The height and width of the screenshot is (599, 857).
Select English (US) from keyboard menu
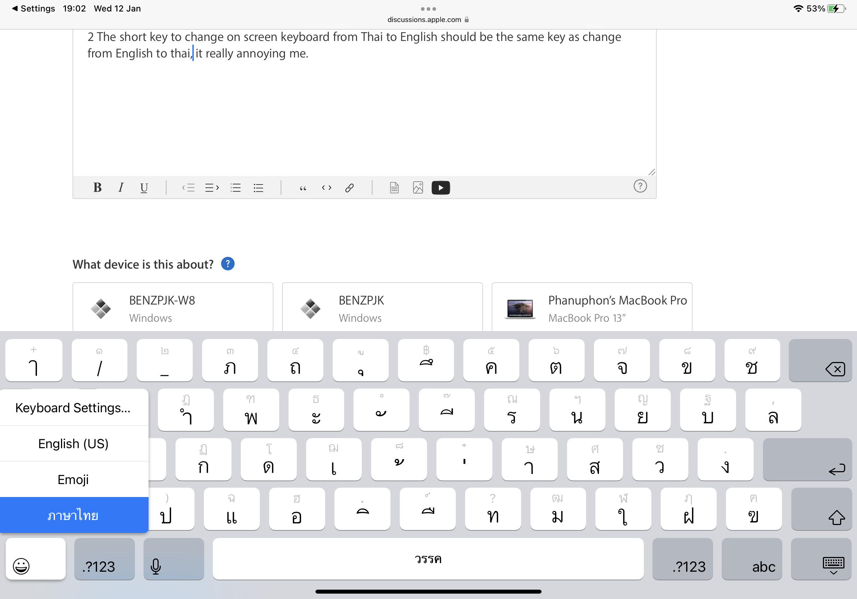[74, 444]
